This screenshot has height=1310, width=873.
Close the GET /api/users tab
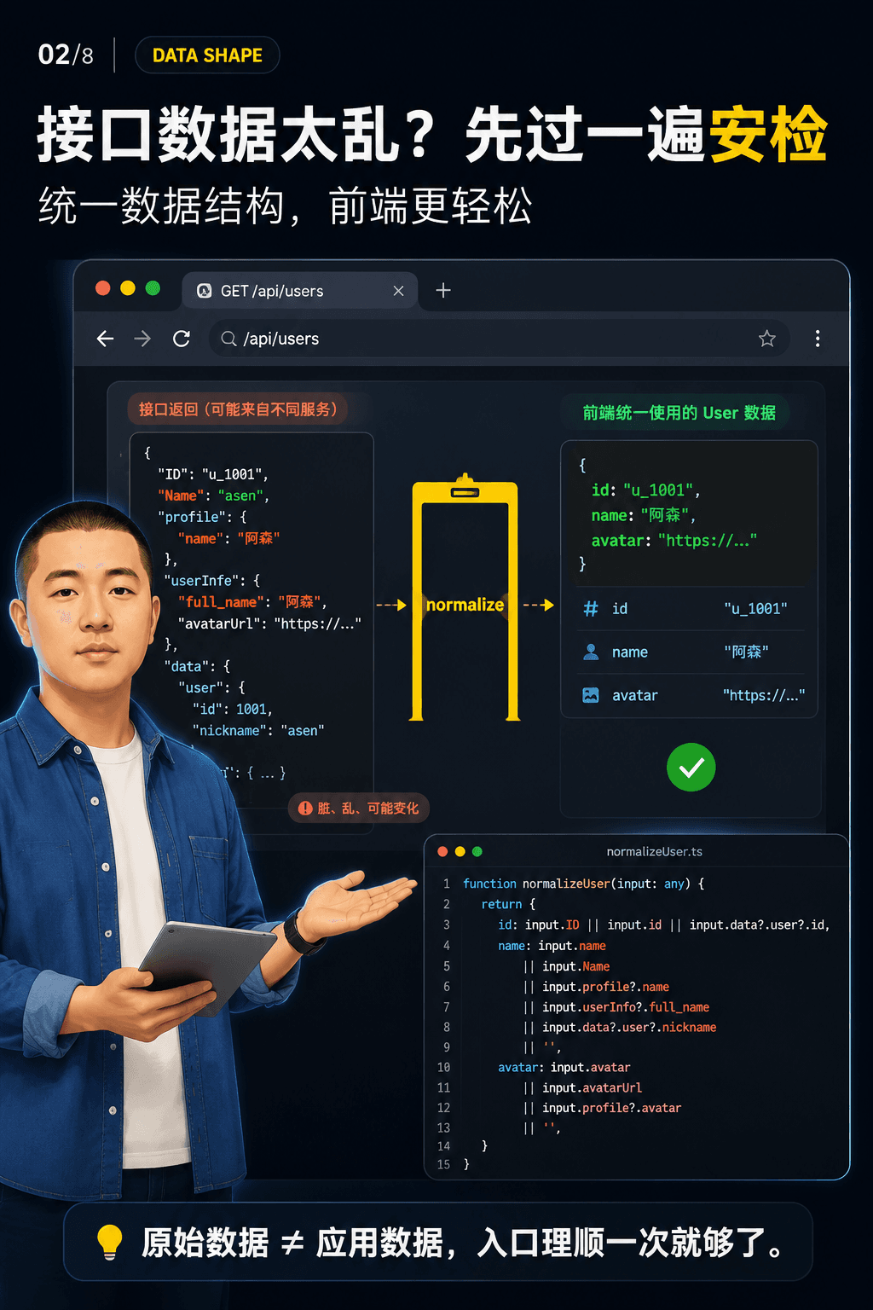pyautogui.click(x=398, y=291)
